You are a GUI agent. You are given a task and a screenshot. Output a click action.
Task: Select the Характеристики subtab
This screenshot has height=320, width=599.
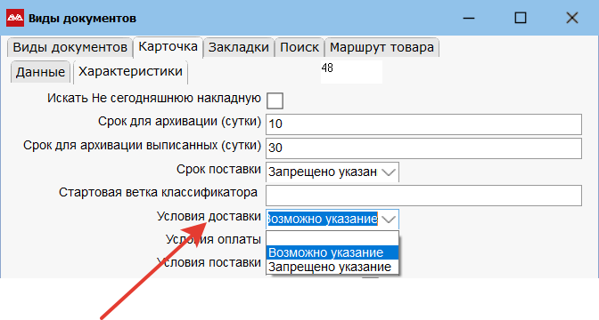point(130,72)
